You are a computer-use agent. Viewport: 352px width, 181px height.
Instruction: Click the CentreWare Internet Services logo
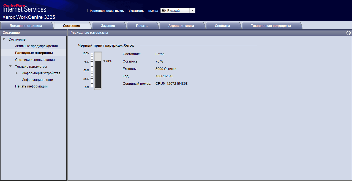pyautogui.click(x=24, y=8)
